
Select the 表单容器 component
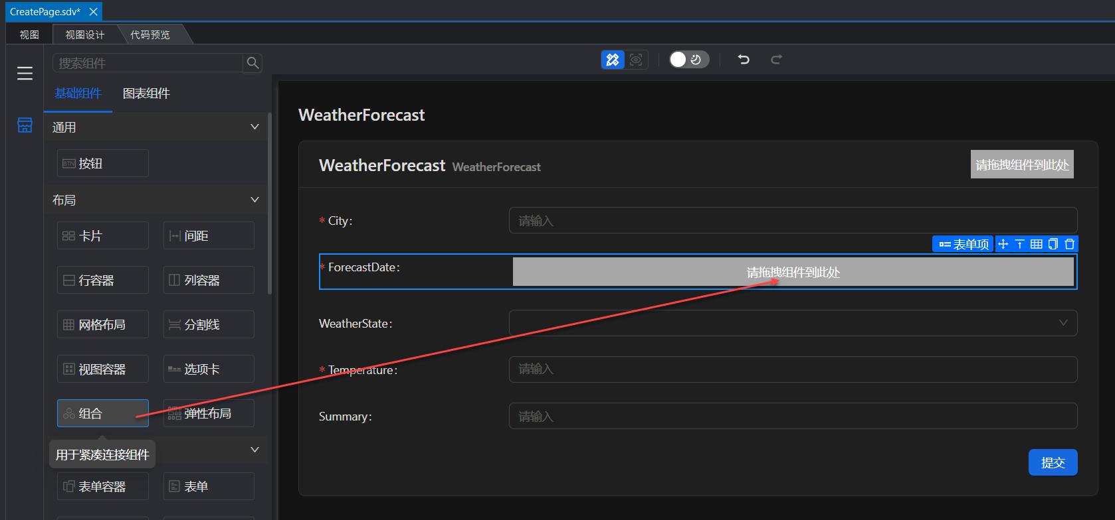pyautogui.click(x=103, y=486)
